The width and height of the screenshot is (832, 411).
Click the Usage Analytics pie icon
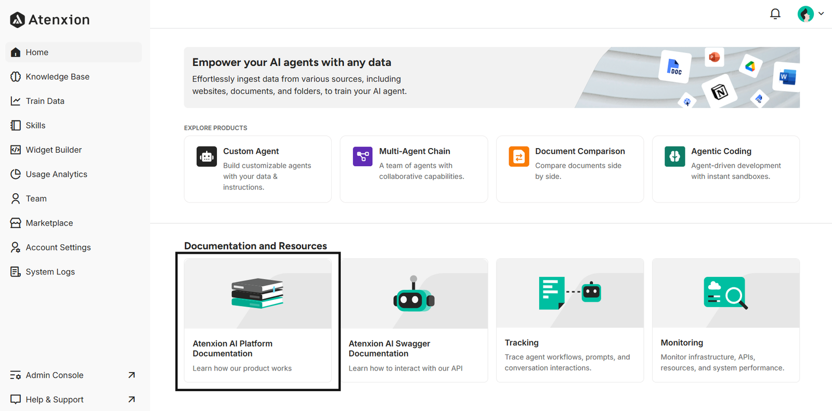coord(16,174)
